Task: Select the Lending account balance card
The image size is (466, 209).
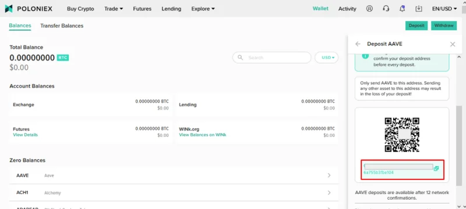Action: pos(257,105)
